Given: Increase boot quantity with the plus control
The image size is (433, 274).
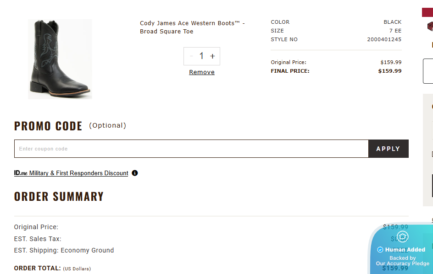Looking at the screenshot, I should 212,56.
